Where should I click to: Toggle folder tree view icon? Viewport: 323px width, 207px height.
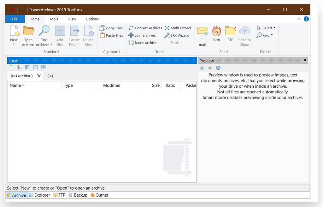pyautogui.click(x=19, y=67)
